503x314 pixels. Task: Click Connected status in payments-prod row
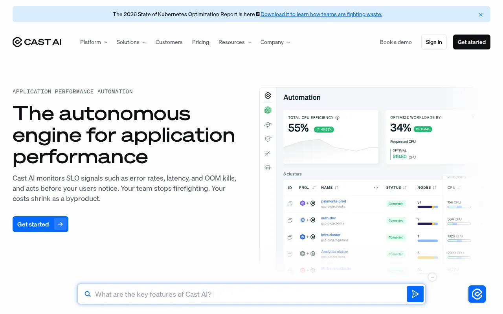click(396, 204)
